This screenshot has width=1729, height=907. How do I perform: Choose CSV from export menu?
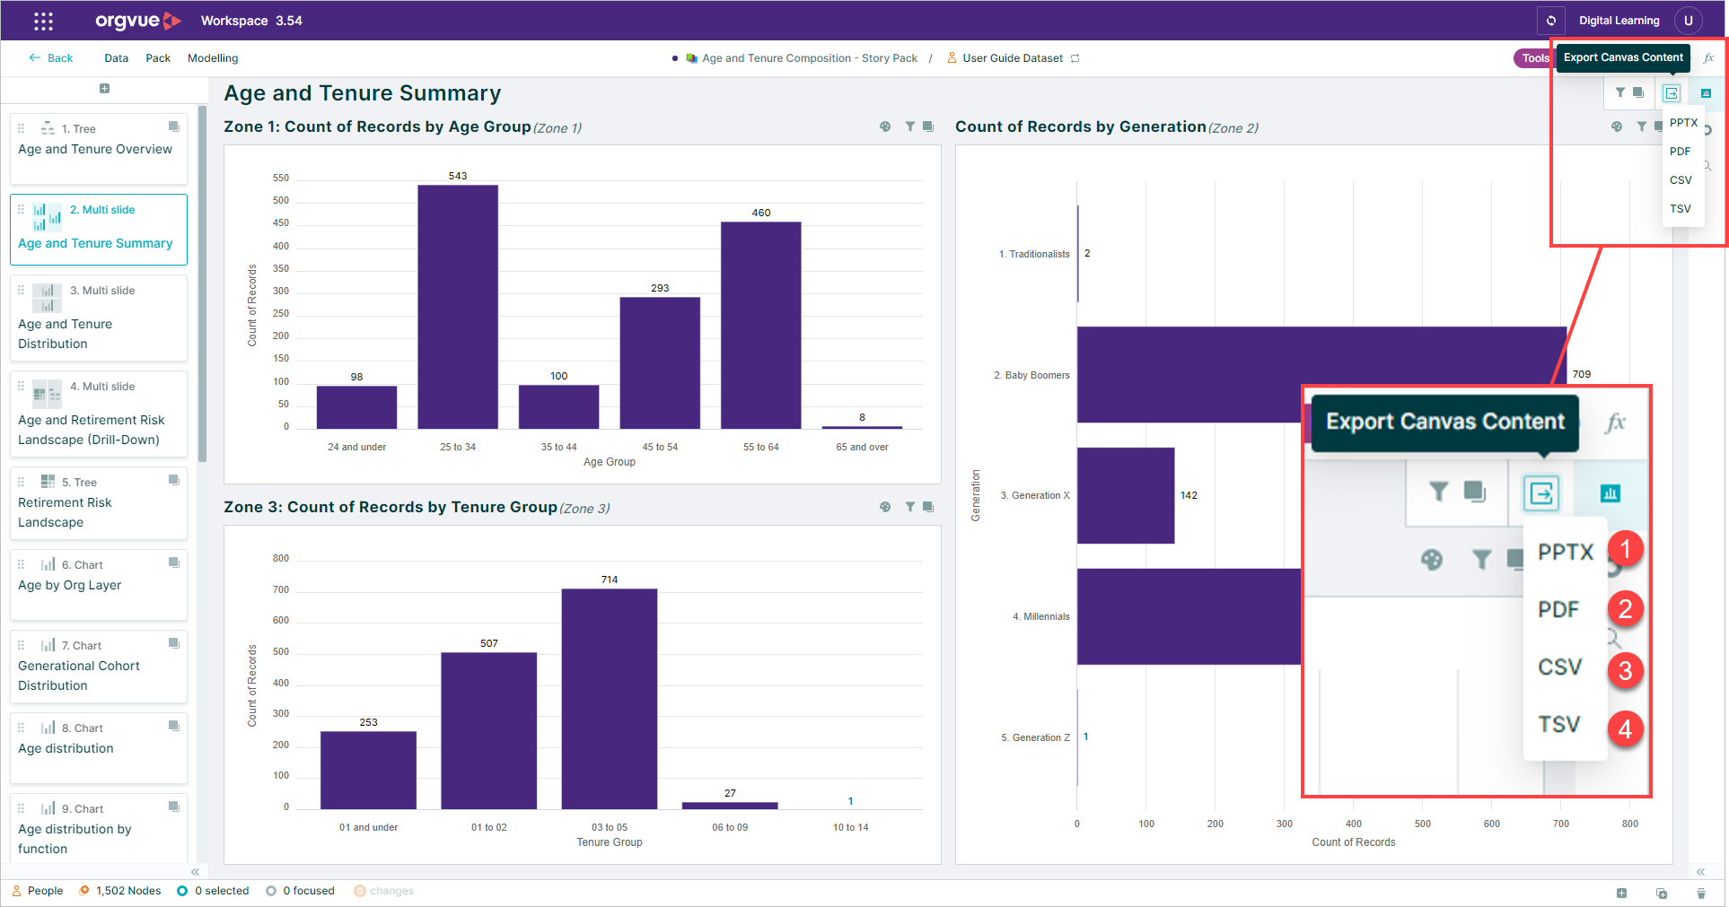pyautogui.click(x=1681, y=180)
